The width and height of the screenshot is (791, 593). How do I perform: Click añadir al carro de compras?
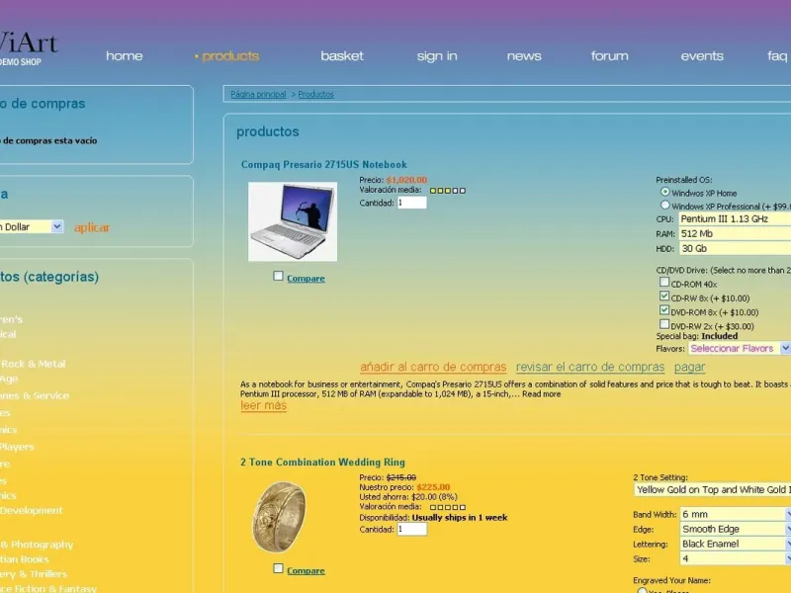pos(433,367)
